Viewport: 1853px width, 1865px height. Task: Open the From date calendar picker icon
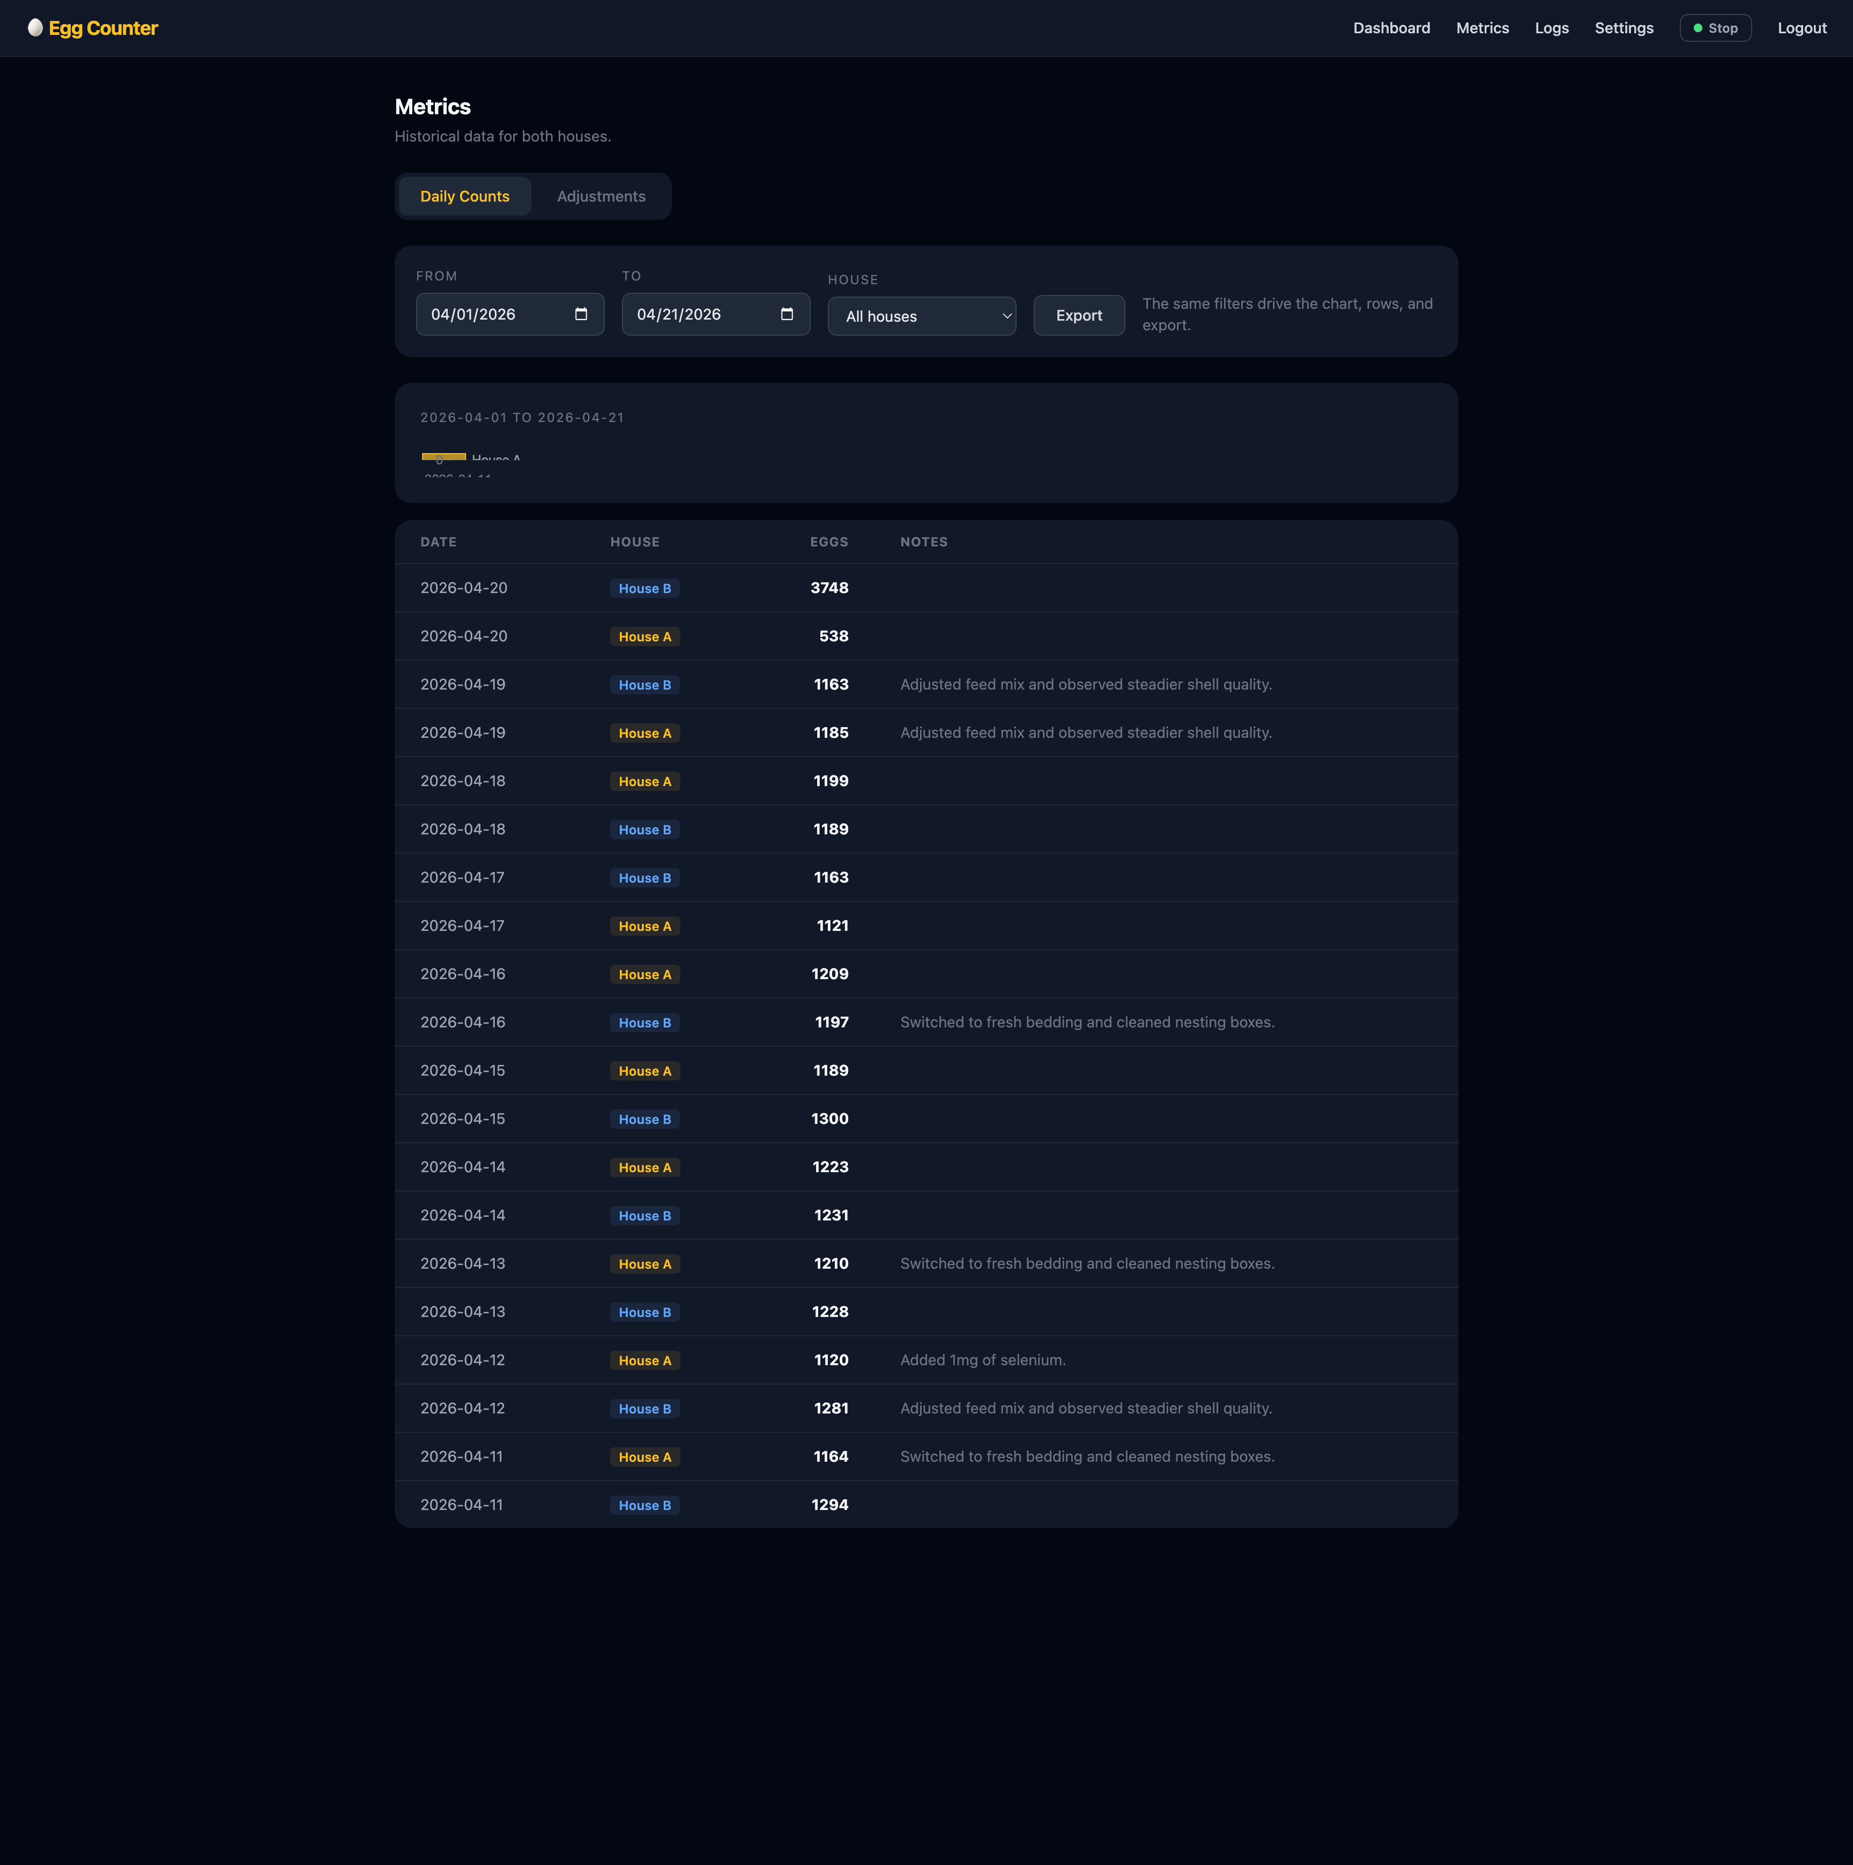(581, 315)
